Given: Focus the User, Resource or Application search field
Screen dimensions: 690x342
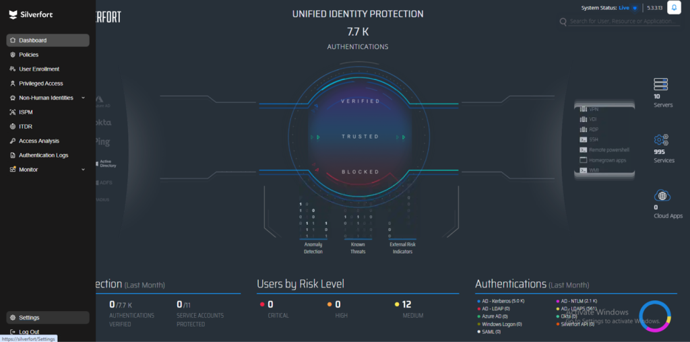Looking at the screenshot, I should (624, 21).
